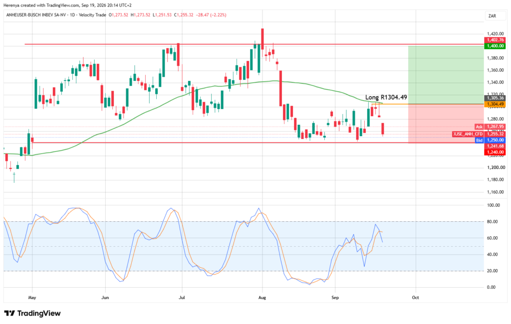
Task: Click the 0.00 oscillator scale label
Action: (x=492, y=287)
